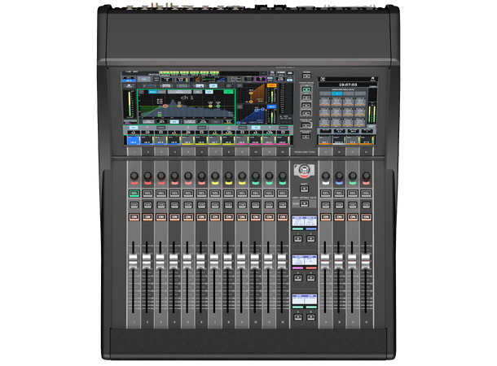
Task: Tap the 19:07:03 clock display
Action: tap(348, 85)
